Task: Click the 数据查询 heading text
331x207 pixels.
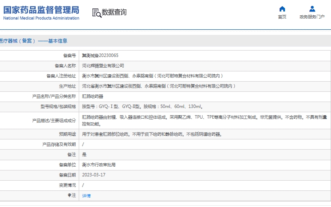Action: pyautogui.click(x=114, y=12)
